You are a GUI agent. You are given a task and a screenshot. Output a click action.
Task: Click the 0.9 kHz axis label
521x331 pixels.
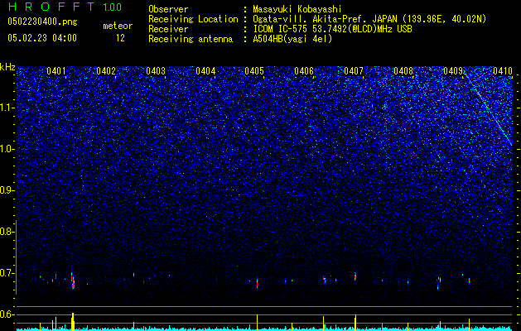click(x=7, y=190)
